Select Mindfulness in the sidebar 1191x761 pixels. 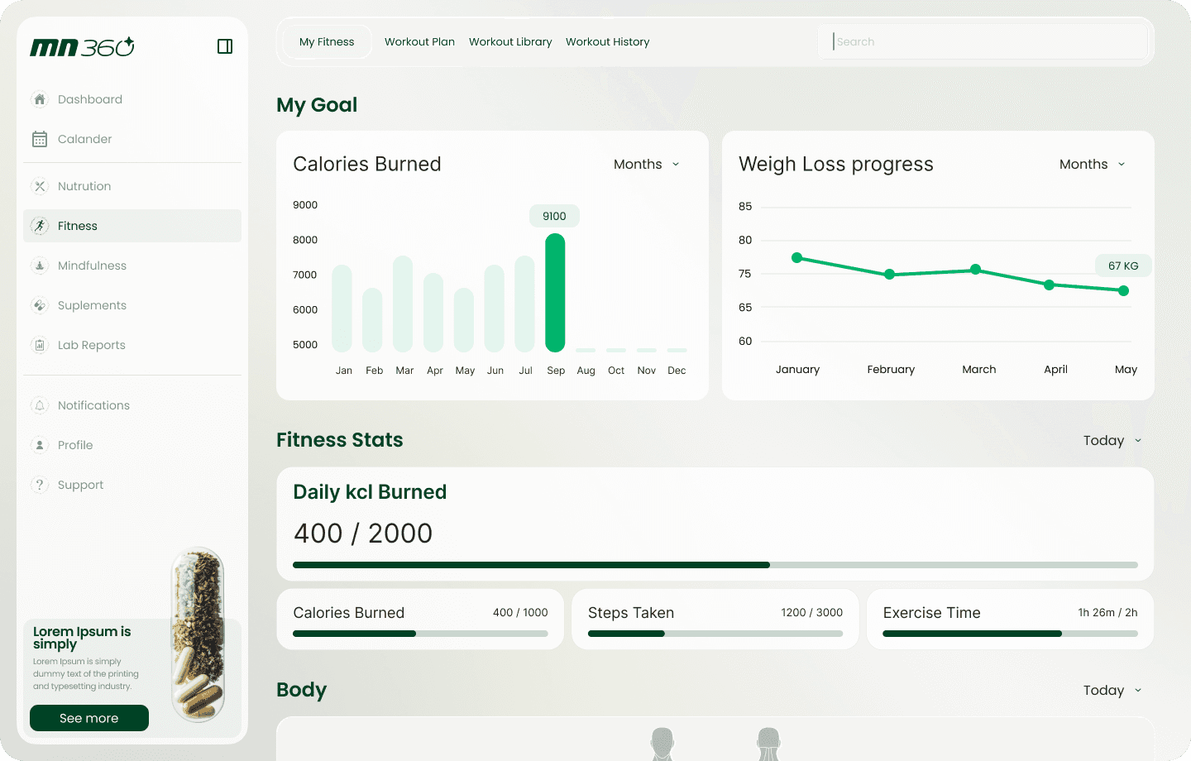pyautogui.click(x=132, y=266)
